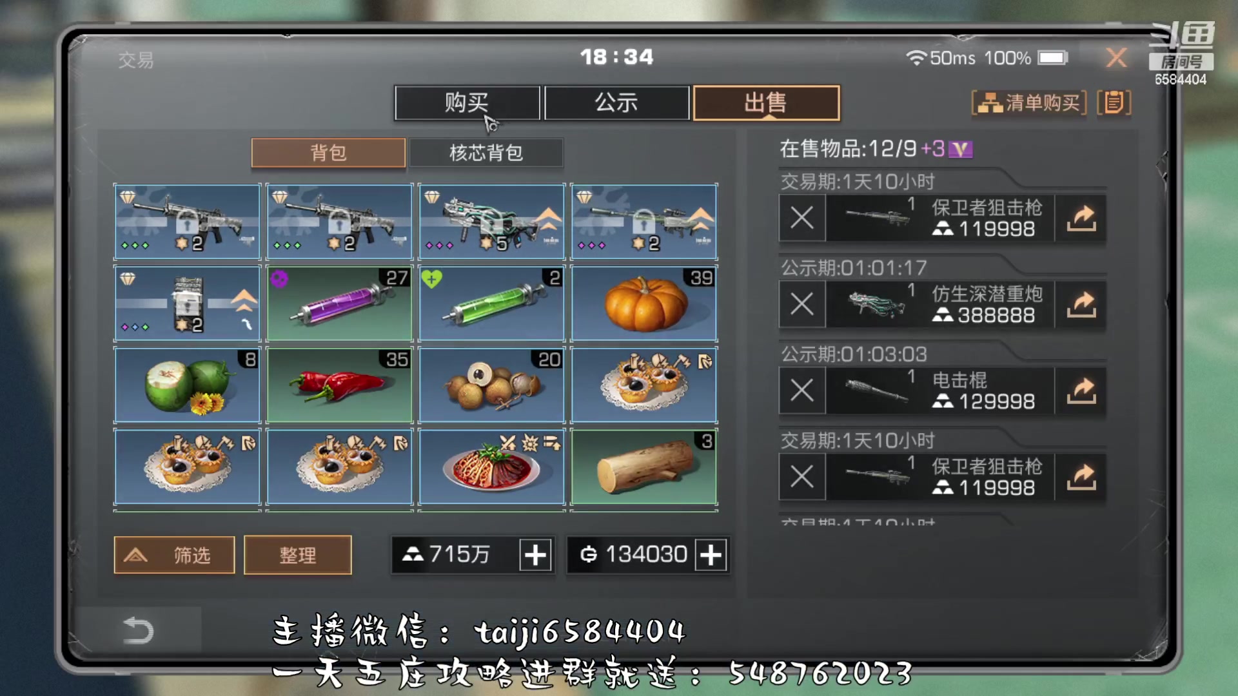
Task: Add gold coins with the plus icon
Action: coord(711,555)
